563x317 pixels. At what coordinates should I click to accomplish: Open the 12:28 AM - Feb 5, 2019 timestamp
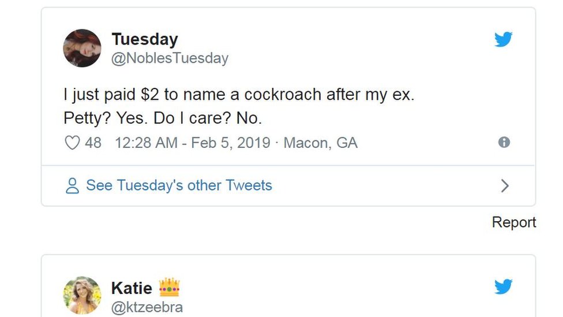tap(193, 143)
